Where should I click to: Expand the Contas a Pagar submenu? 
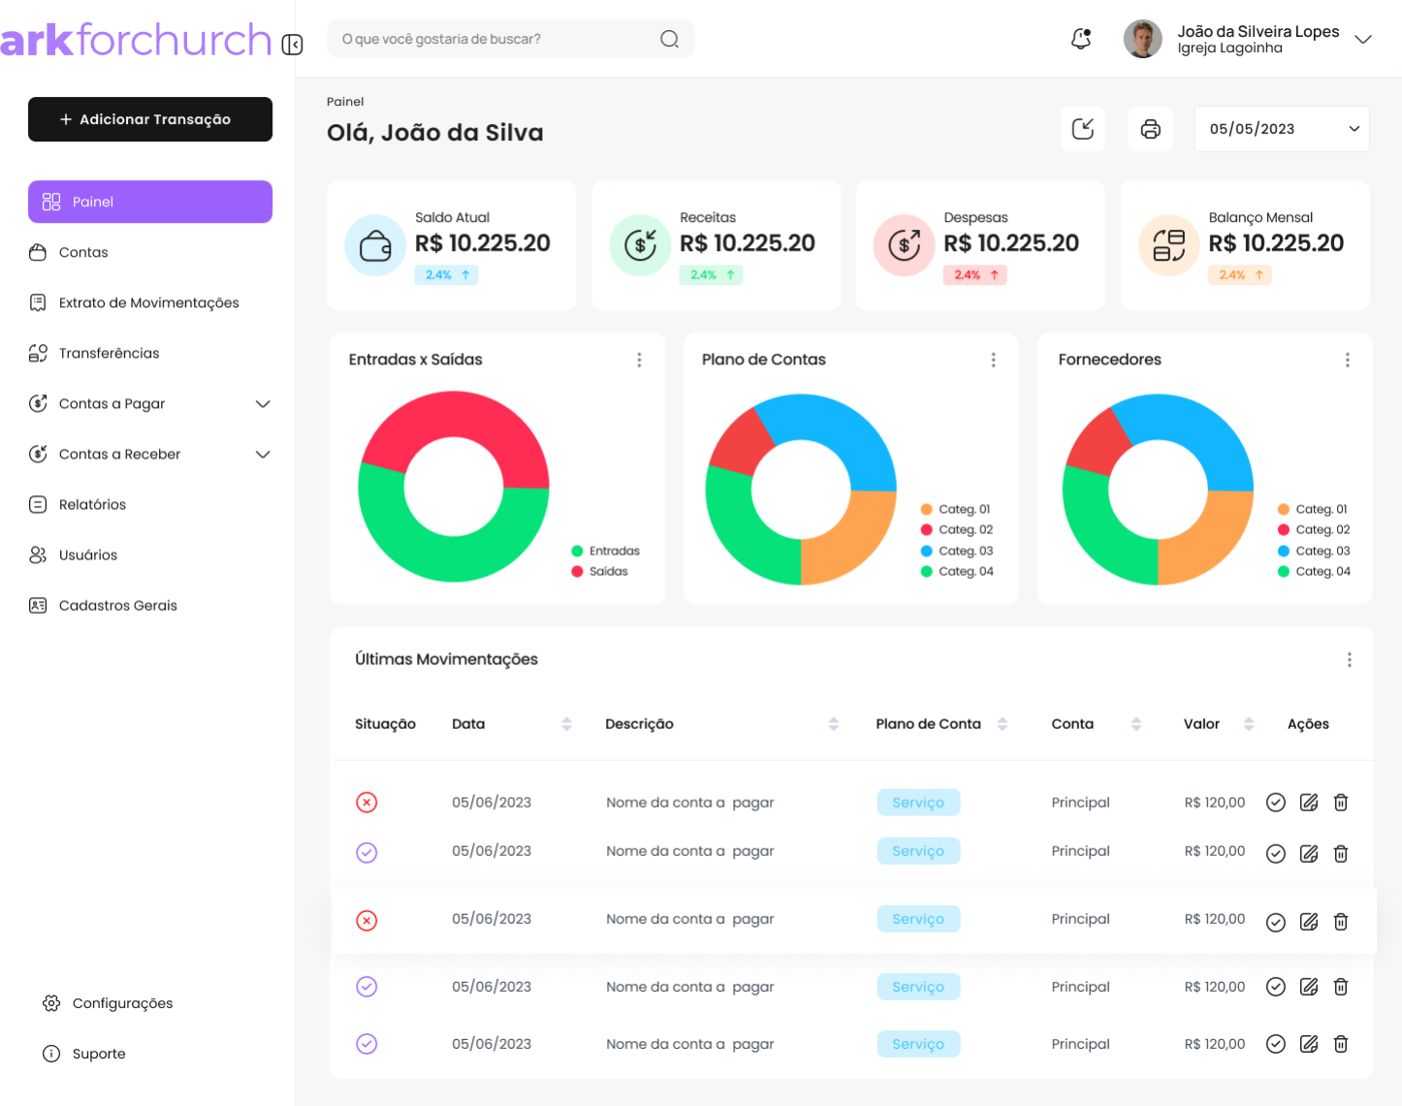coord(263,404)
